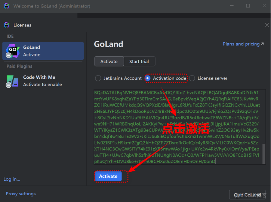Open Plans and pricing external link arrow
Screen dimensions: 271x202
[263, 44]
